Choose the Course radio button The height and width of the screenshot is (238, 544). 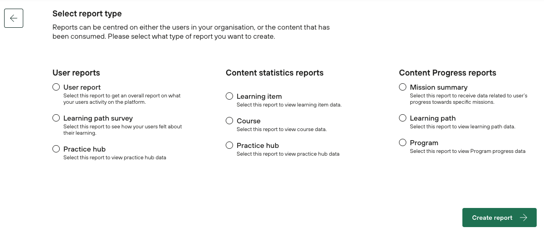229,121
